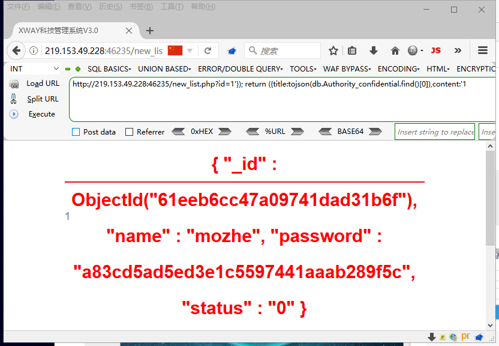The width and height of the screenshot is (499, 346).
Task: Click the green plus icon in HackBar
Action: pos(77,69)
